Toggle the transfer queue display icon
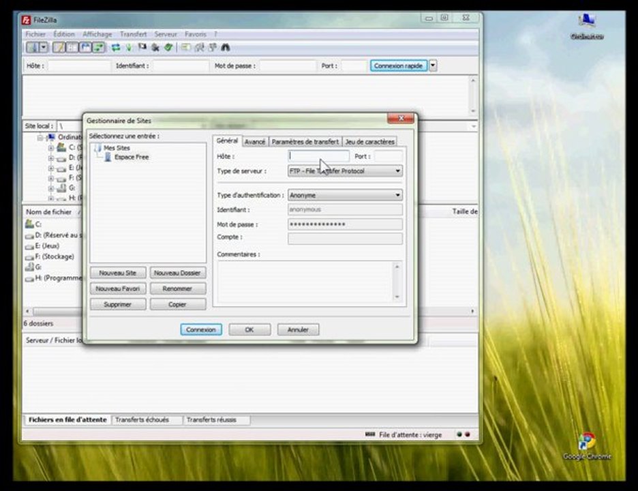This screenshot has width=638, height=491. [x=98, y=48]
